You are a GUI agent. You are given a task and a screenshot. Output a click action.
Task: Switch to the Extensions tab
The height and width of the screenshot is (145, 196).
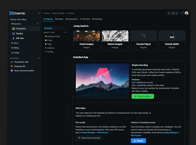(x=71, y=19)
